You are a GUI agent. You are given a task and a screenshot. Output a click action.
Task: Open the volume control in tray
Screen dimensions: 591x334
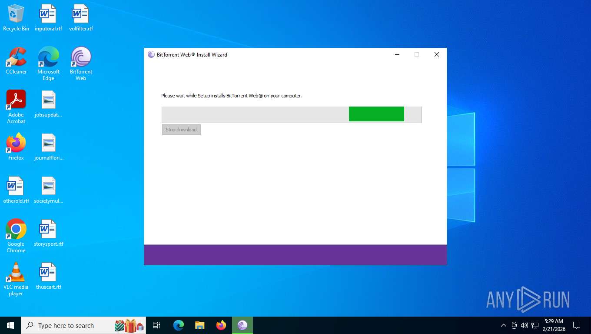(x=525, y=325)
